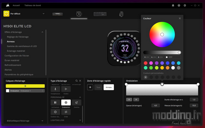Select the middle gradient stop marker
Image resolution: width=205 pixels, height=128 pixels.
pos(162,84)
